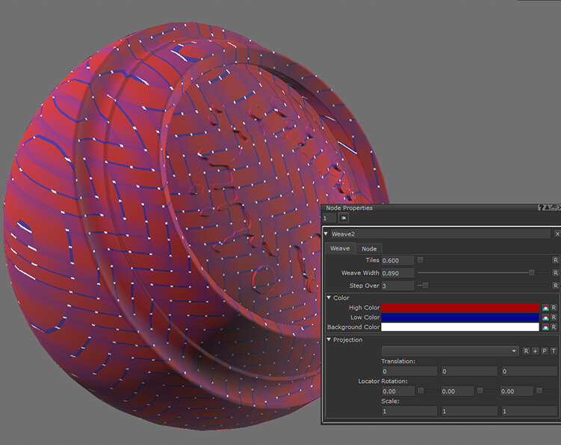Click the clear-panel icon beside the number field

(x=344, y=218)
